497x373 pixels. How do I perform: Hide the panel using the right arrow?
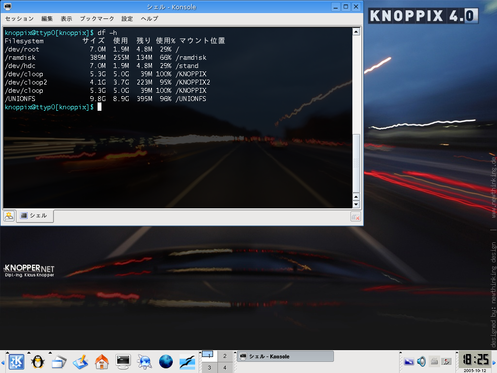pos(494,362)
